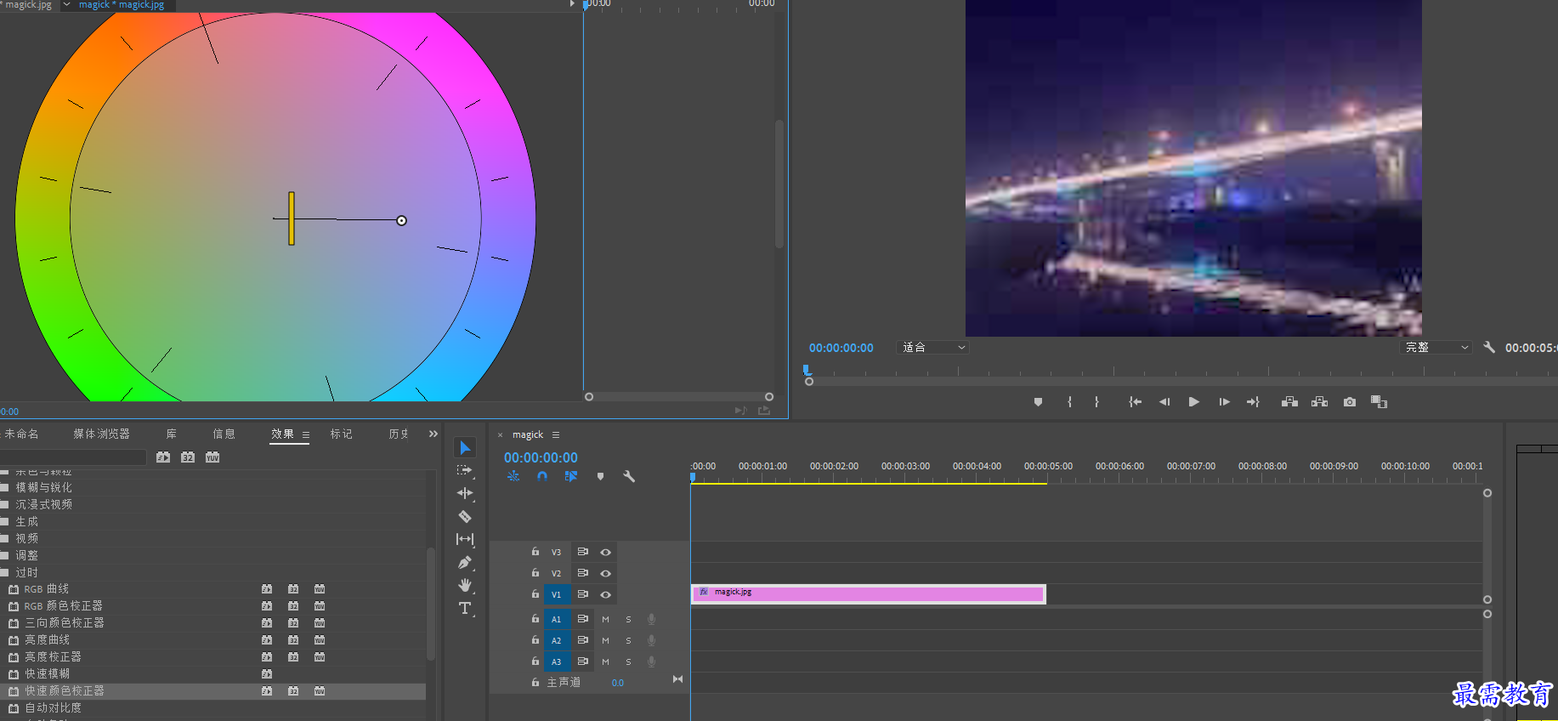Filter effects by accelerated effects icon
This screenshot has width=1558, height=721.
pos(163,457)
